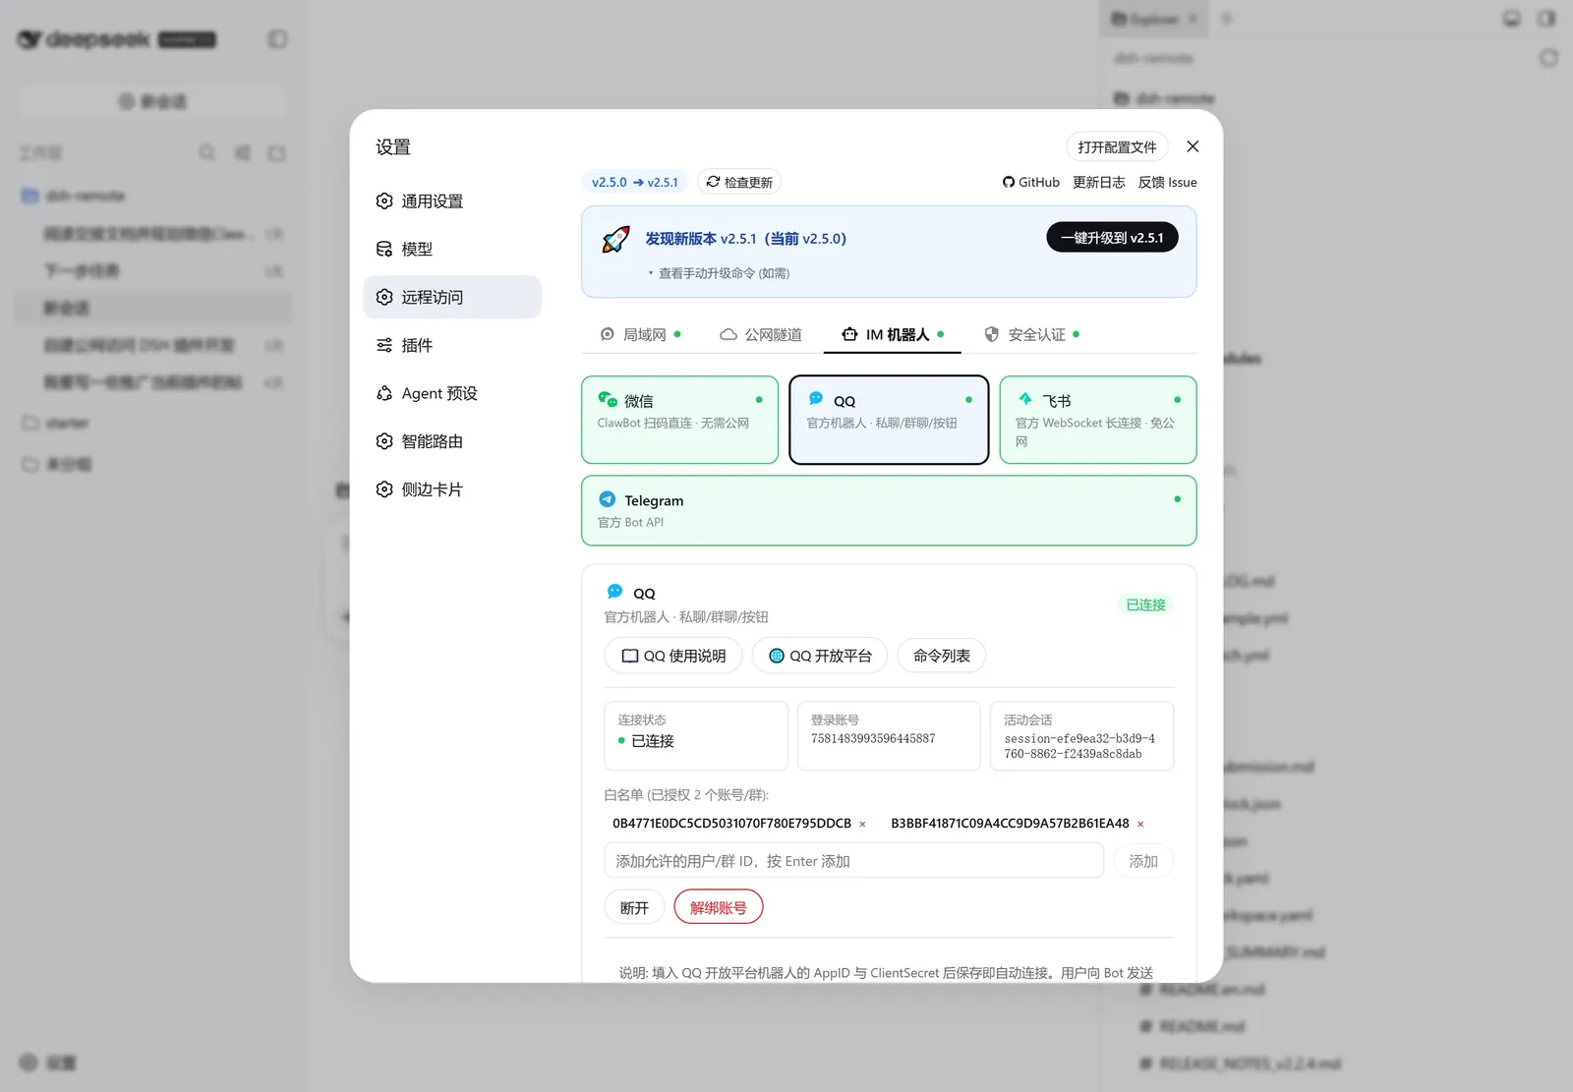Switch to 安全认证 tab
Image resolution: width=1573 pixels, height=1092 pixels.
1032,334
